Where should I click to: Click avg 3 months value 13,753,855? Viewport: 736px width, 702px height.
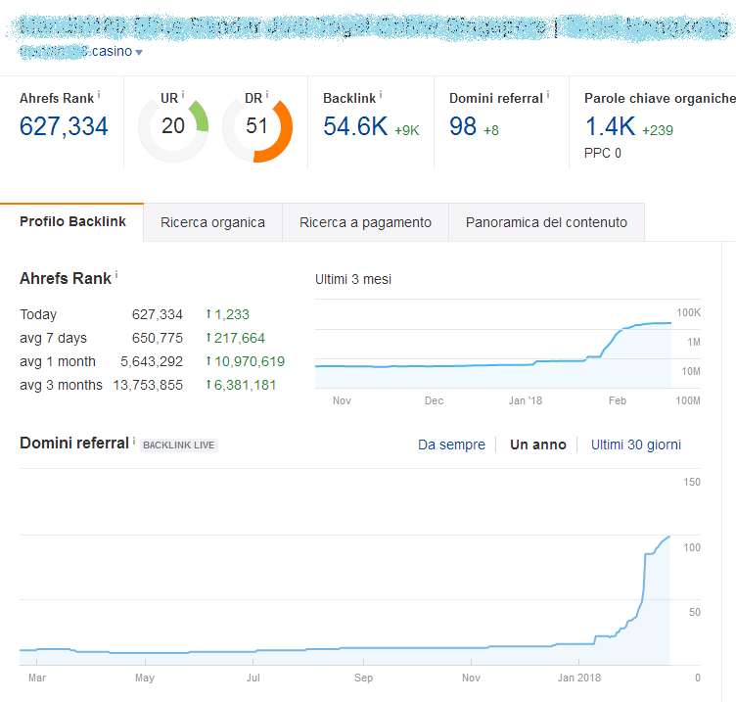point(148,385)
